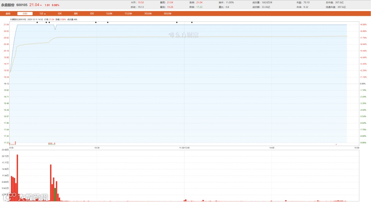
Task: Click the 成交额 value 33.36亿
Action: pos(266,7)
